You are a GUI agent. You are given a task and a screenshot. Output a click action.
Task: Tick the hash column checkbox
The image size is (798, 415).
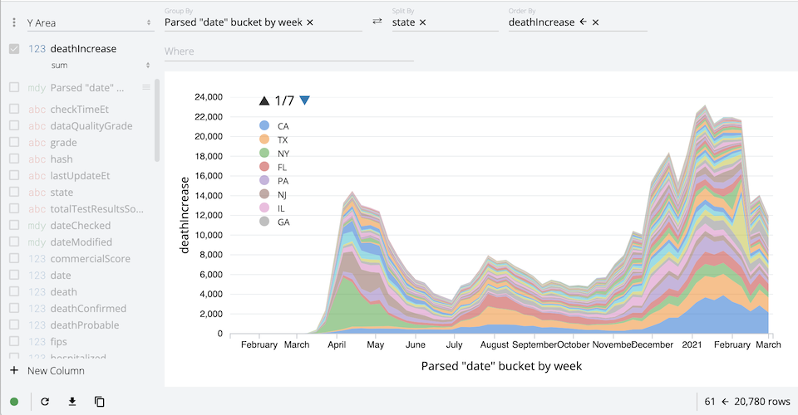coord(14,159)
